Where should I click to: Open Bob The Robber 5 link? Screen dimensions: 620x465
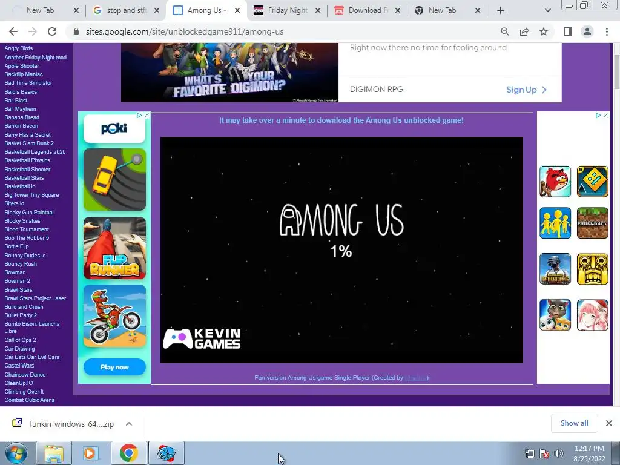pyautogui.click(x=27, y=238)
